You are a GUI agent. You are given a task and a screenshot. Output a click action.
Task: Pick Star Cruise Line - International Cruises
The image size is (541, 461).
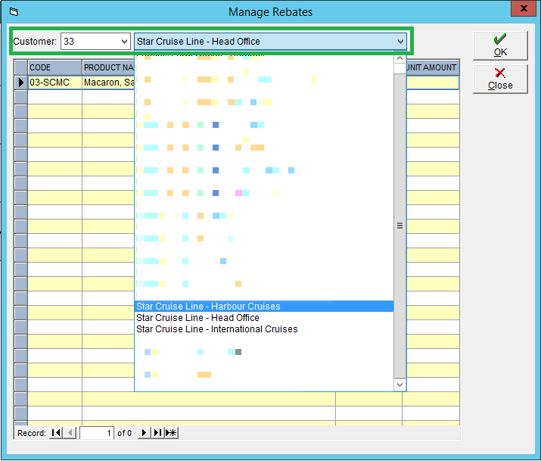[x=263, y=329]
